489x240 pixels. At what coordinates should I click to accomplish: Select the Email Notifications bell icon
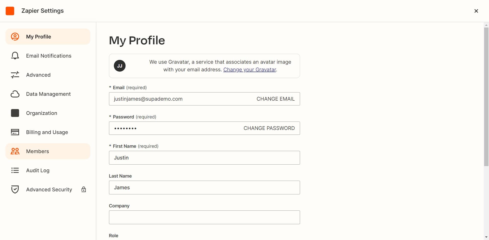(x=15, y=56)
